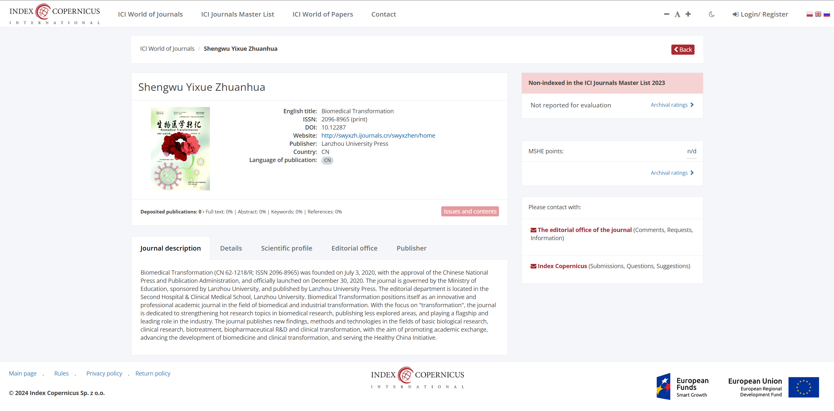Open the Scientific profile tab

(x=286, y=248)
